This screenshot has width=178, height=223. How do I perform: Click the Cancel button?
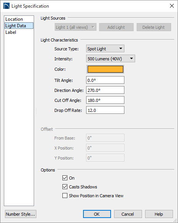128,214
